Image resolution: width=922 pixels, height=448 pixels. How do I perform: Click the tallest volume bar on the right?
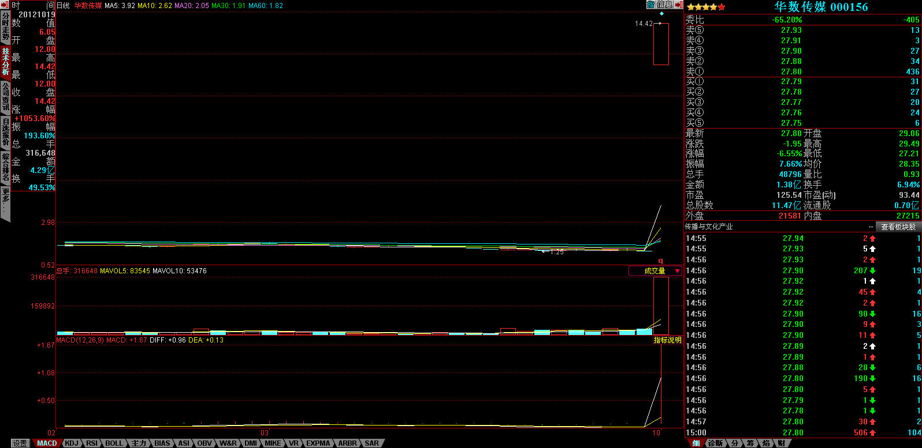click(x=661, y=306)
